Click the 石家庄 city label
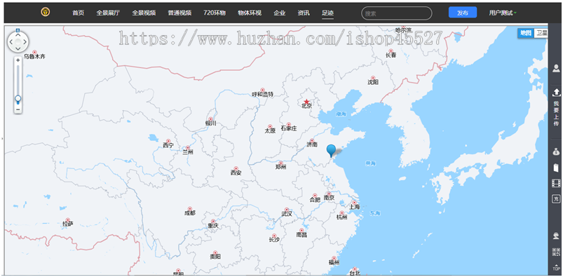The height and width of the screenshot is (277, 563). click(289, 128)
